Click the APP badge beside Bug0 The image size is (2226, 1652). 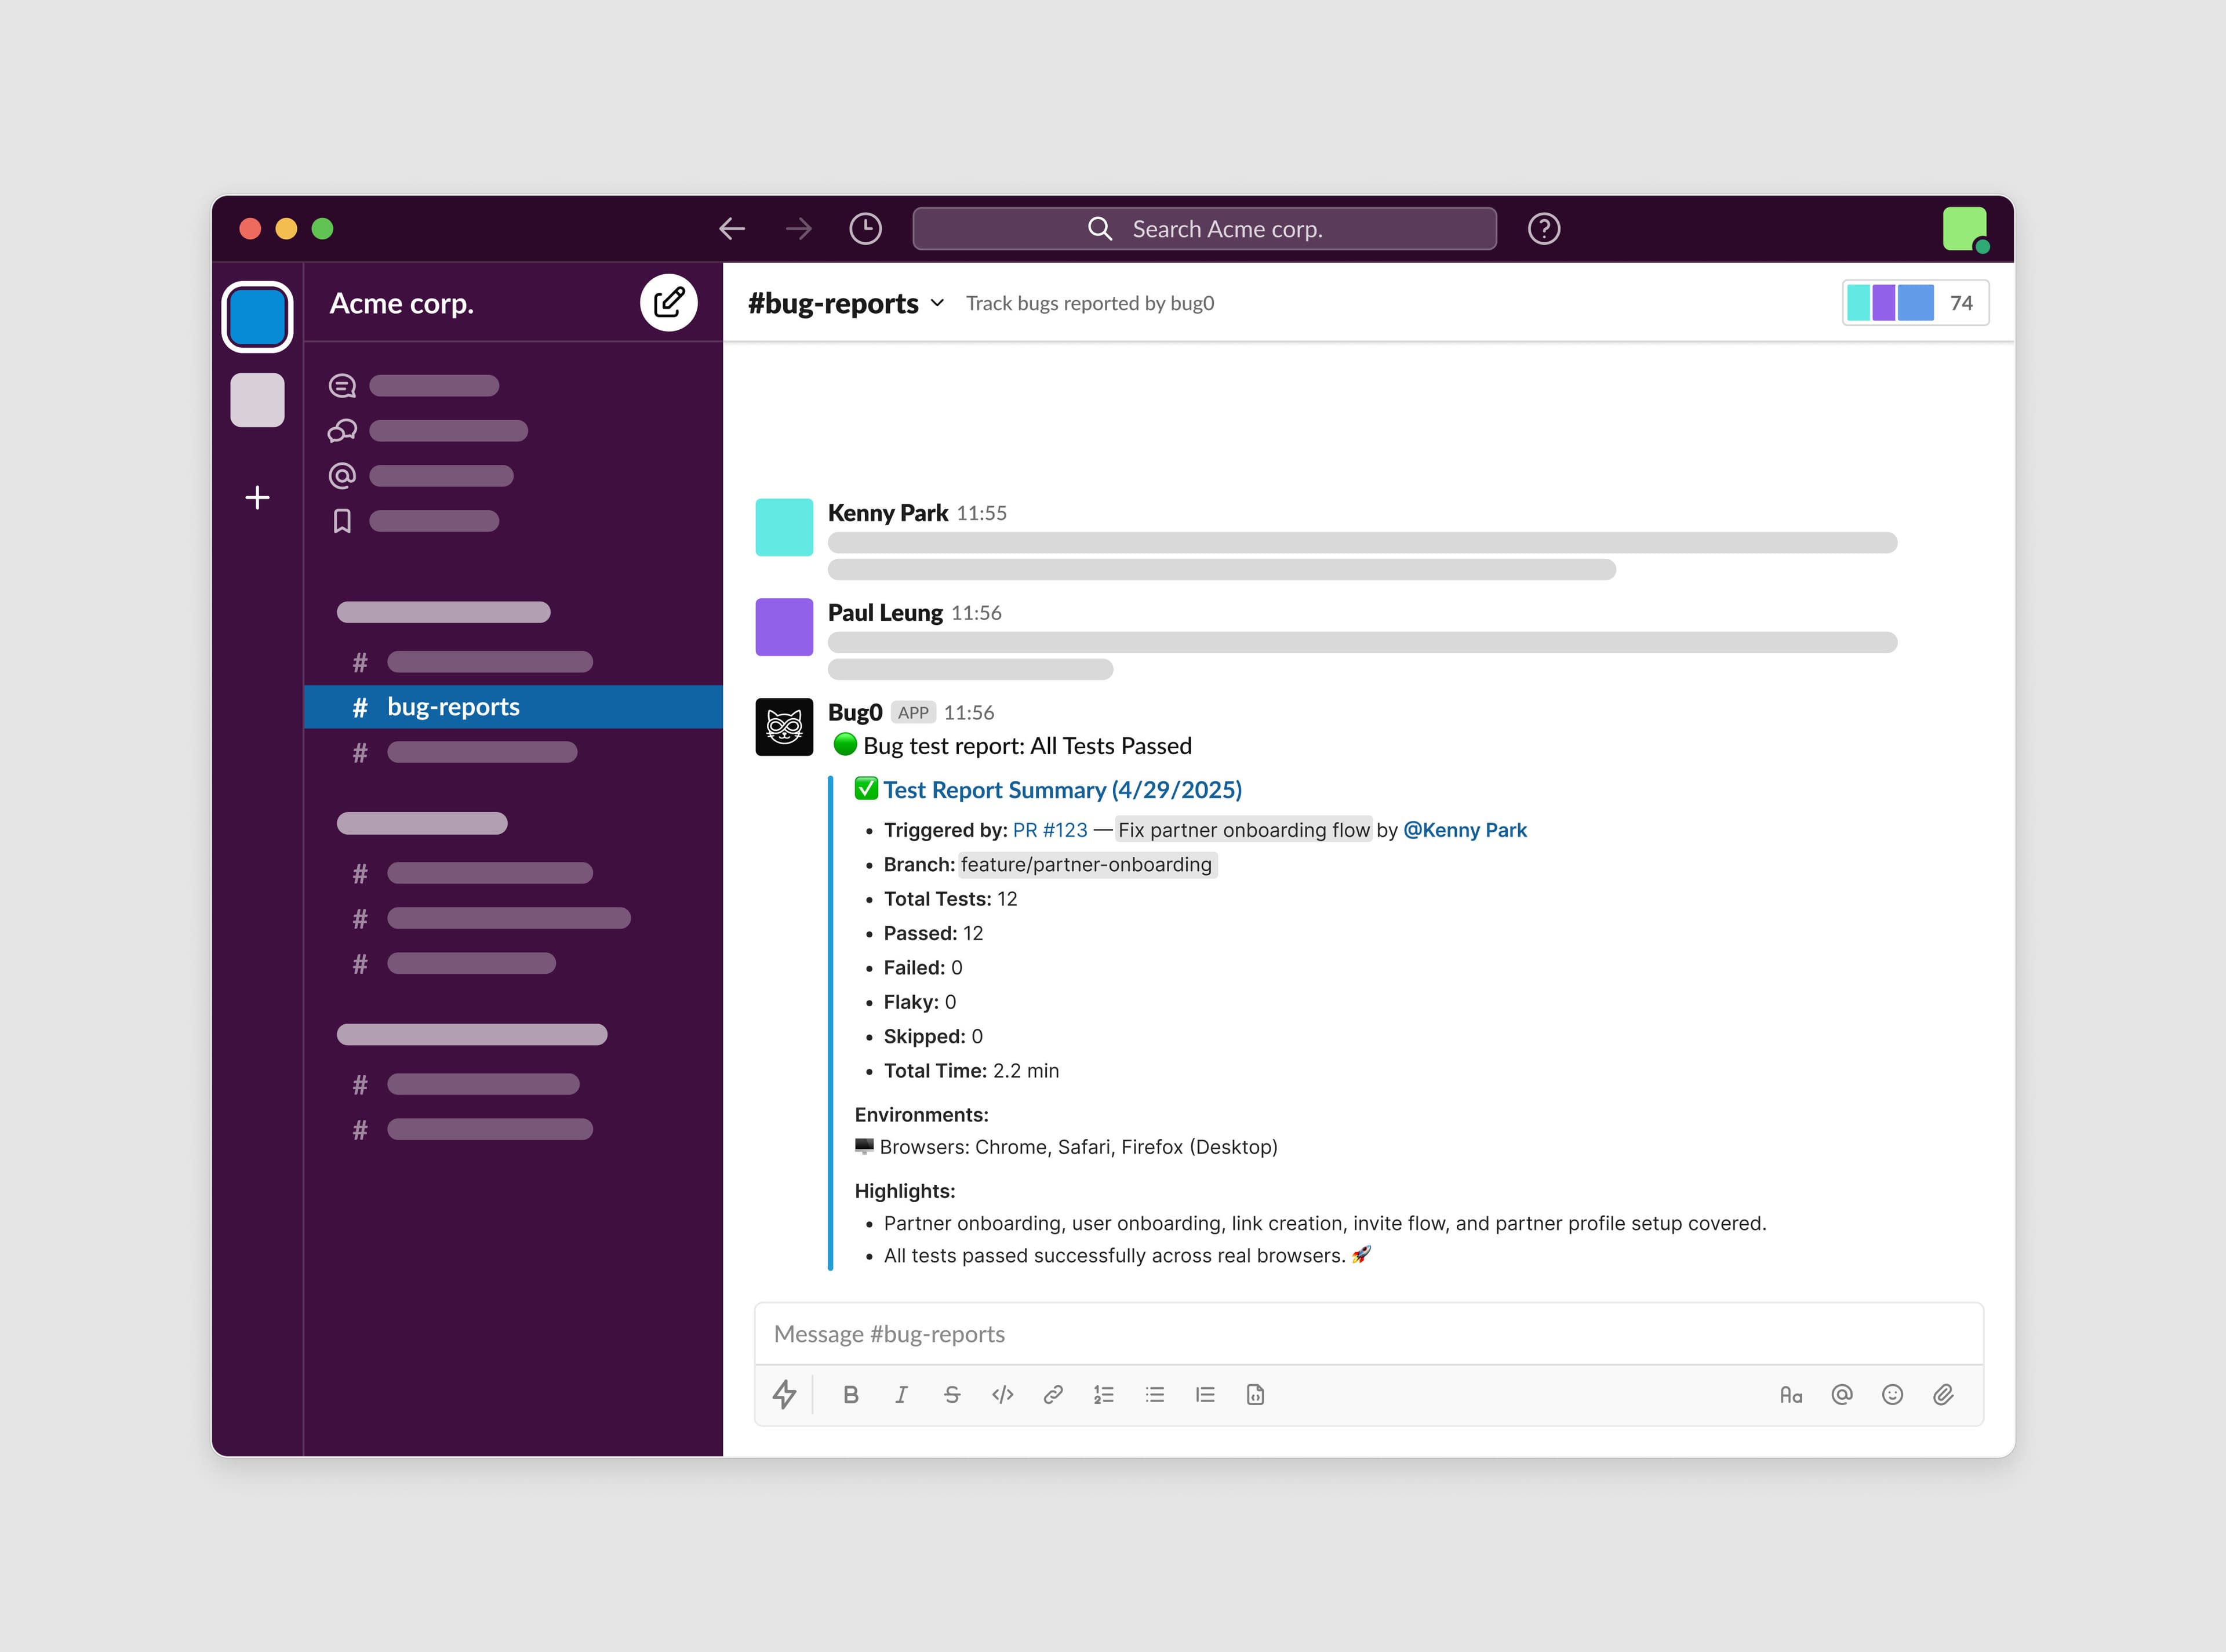tap(913, 713)
